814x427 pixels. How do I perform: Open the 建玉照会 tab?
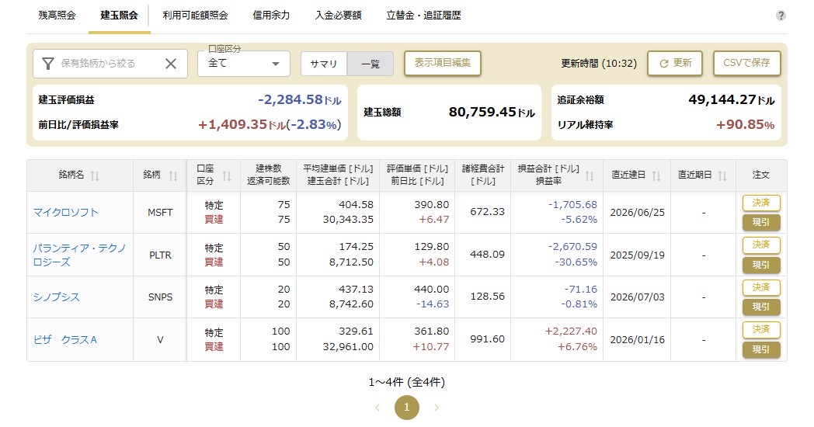120,16
